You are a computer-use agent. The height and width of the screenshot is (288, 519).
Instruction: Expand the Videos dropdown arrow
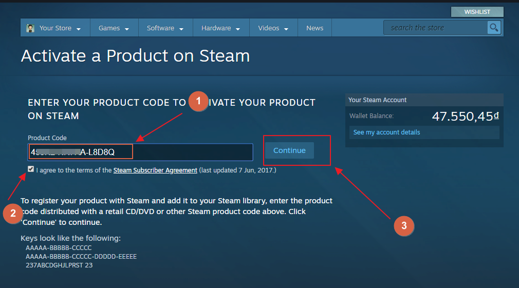[286, 29]
